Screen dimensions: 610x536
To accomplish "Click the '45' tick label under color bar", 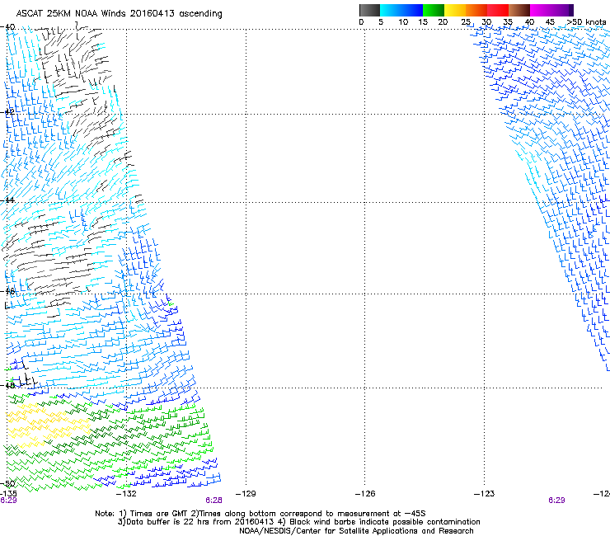I will (550, 21).
